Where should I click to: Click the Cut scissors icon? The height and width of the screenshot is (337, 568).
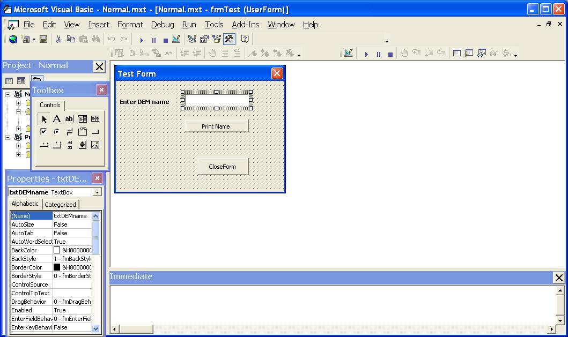point(58,39)
